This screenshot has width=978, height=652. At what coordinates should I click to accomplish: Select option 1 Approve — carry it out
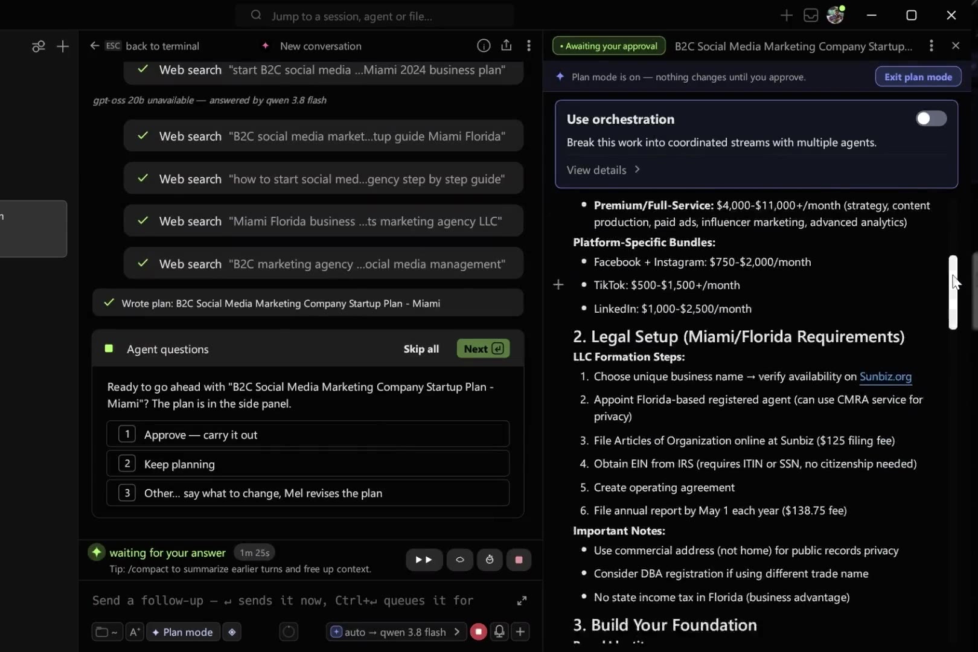point(308,435)
